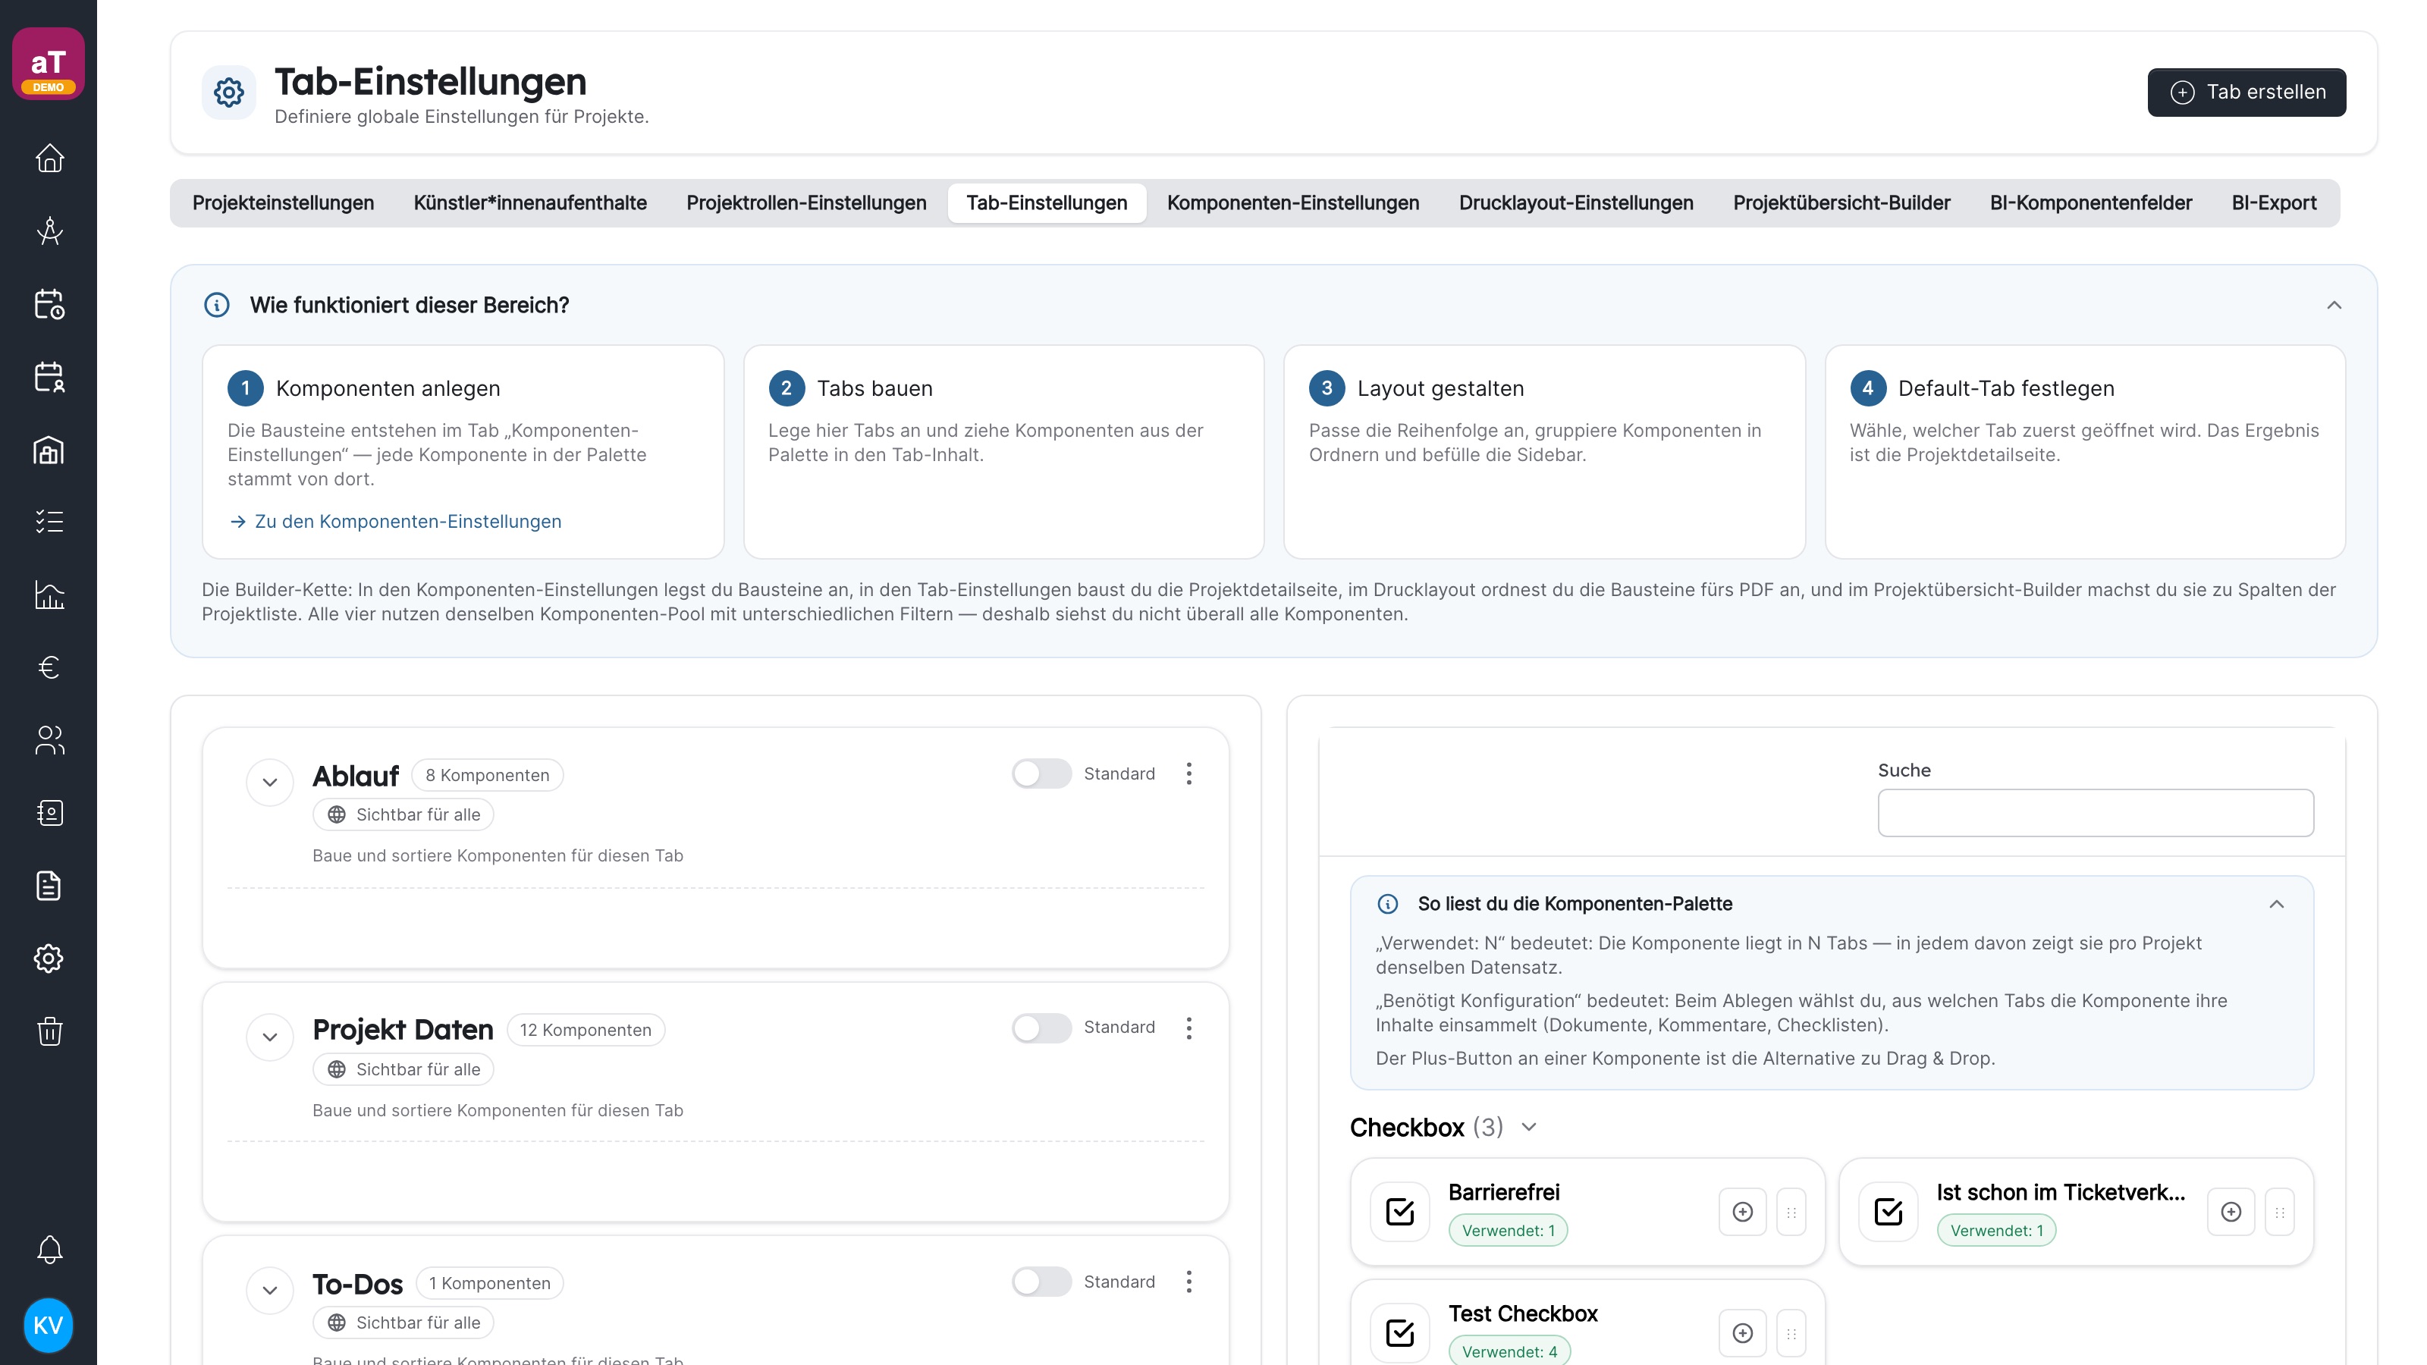Open the settings gear in the sidebar
2427x1365 pixels.
point(49,958)
